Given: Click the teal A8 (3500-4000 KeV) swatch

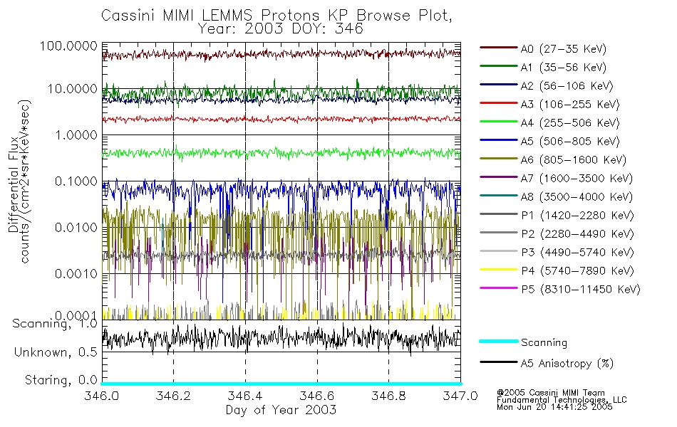Looking at the screenshot, I should tap(499, 196).
